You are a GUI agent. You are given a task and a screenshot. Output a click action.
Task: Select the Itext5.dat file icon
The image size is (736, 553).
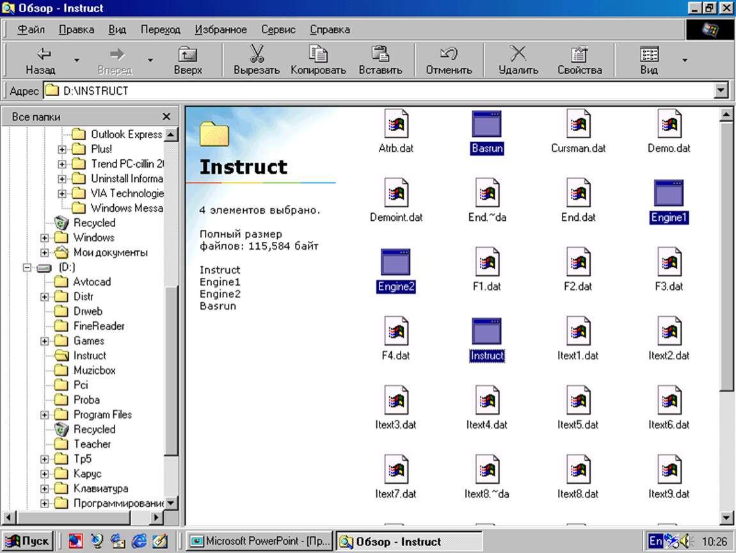pos(579,401)
